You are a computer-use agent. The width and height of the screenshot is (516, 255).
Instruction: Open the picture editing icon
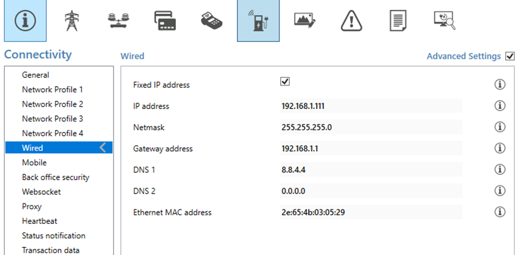coord(305,20)
